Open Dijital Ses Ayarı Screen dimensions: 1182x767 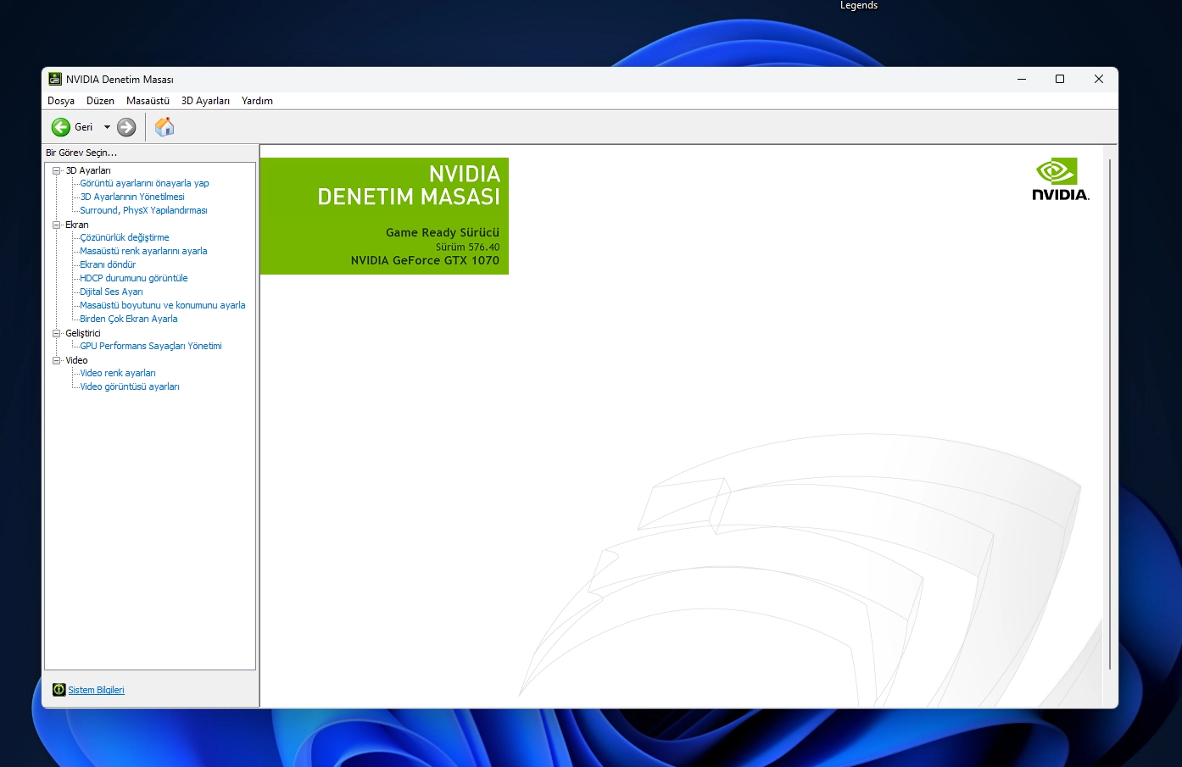pos(111,292)
